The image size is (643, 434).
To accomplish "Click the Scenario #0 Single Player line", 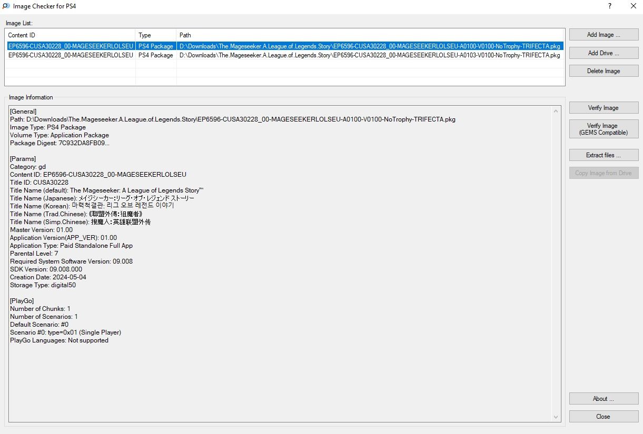I will (x=65, y=332).
